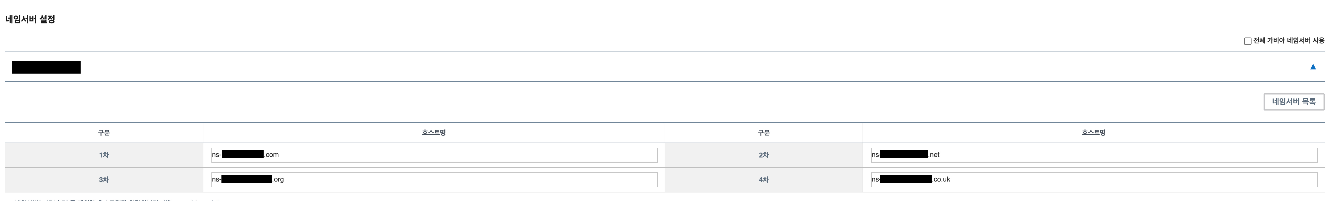Click the 구분 header above 2차
This screenshot has width=1335, height=201.
763,133
